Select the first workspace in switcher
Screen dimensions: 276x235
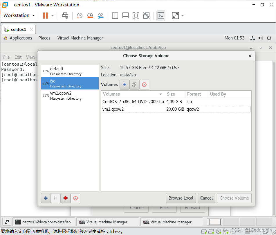tap(215, 222)
